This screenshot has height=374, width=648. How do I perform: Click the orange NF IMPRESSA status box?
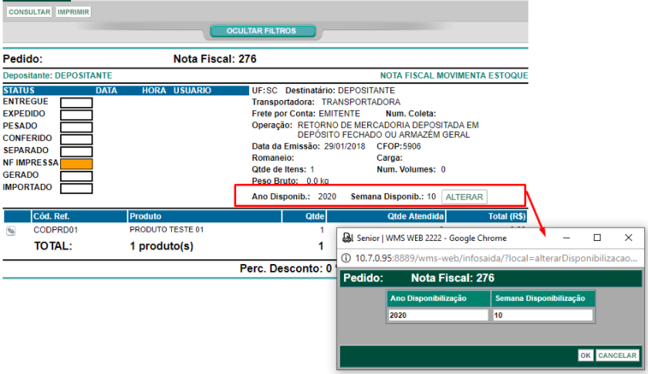(x=76, y=164)
